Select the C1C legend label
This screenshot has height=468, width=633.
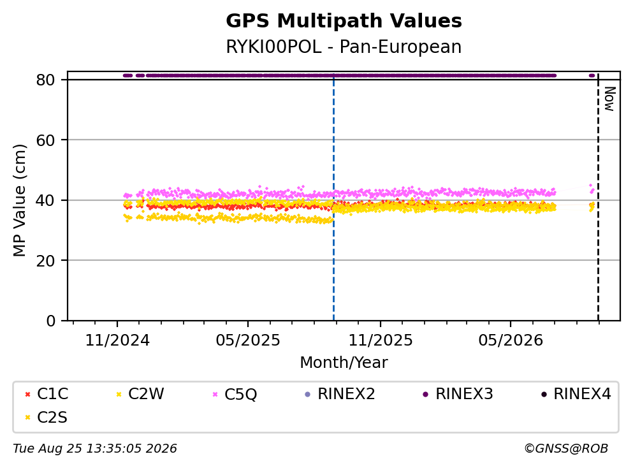tap(52, 394)
